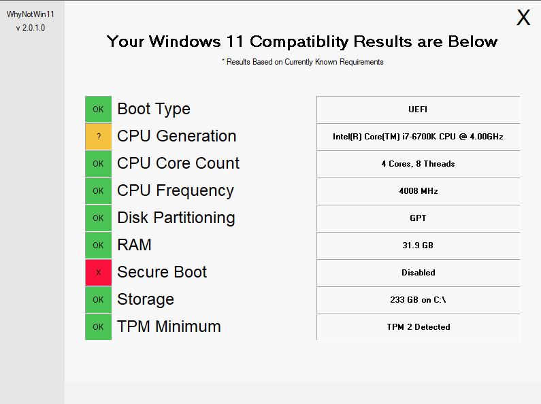The width and height of the screenshot is (541, 404).
Task: Click the OK status badge beside CPU Core Count
Action: (x=98, y=164)
